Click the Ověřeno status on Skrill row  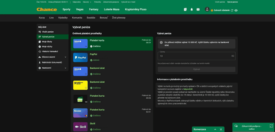click(95, 129)
